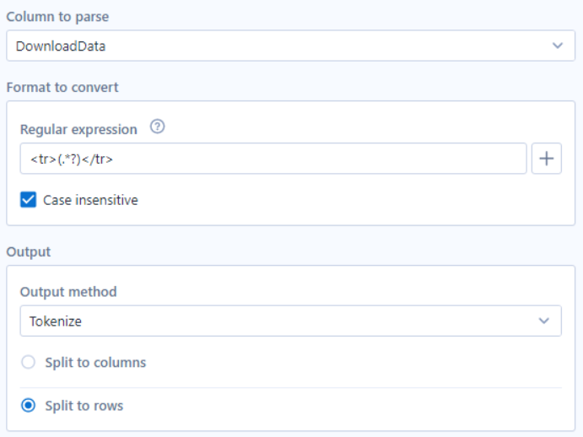Click the Output method label
The width and height of the screenshot is (583, 437).
pos(68,292)
